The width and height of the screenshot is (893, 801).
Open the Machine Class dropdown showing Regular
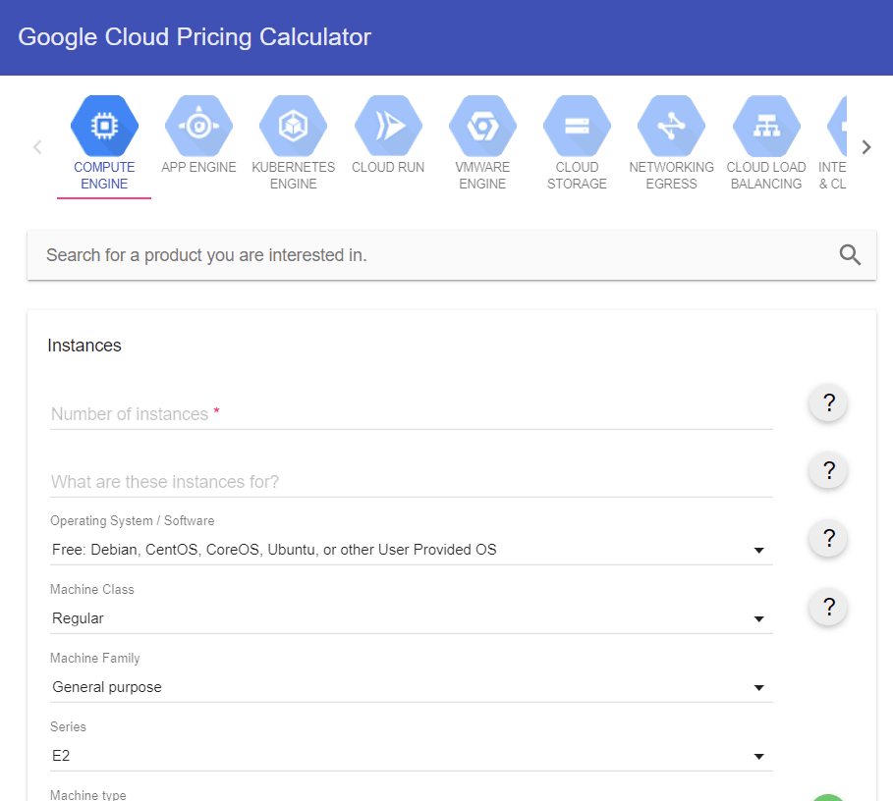(412, 619)
